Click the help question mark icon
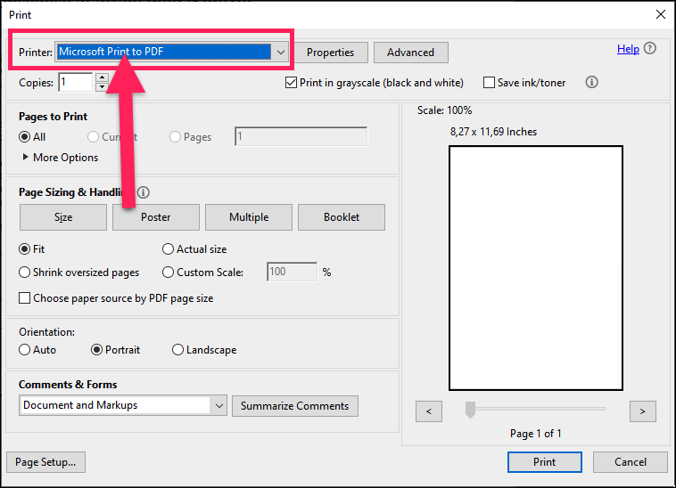Image resolution: width=676 pixels, height=488 pixels. [x=650, y=48]
